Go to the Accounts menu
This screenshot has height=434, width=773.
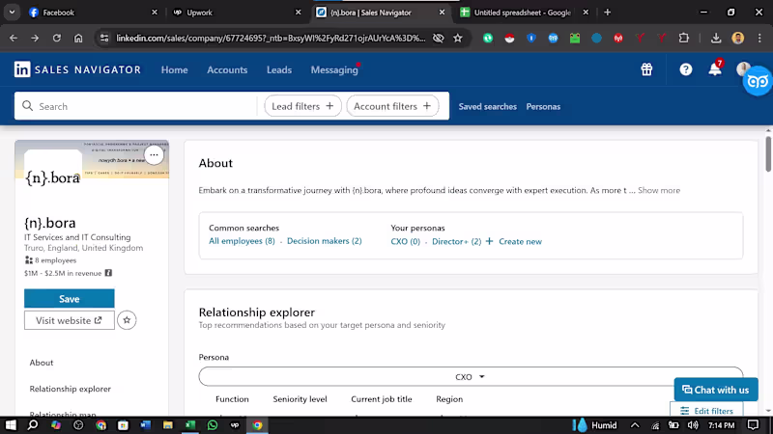tap(227, 69)
